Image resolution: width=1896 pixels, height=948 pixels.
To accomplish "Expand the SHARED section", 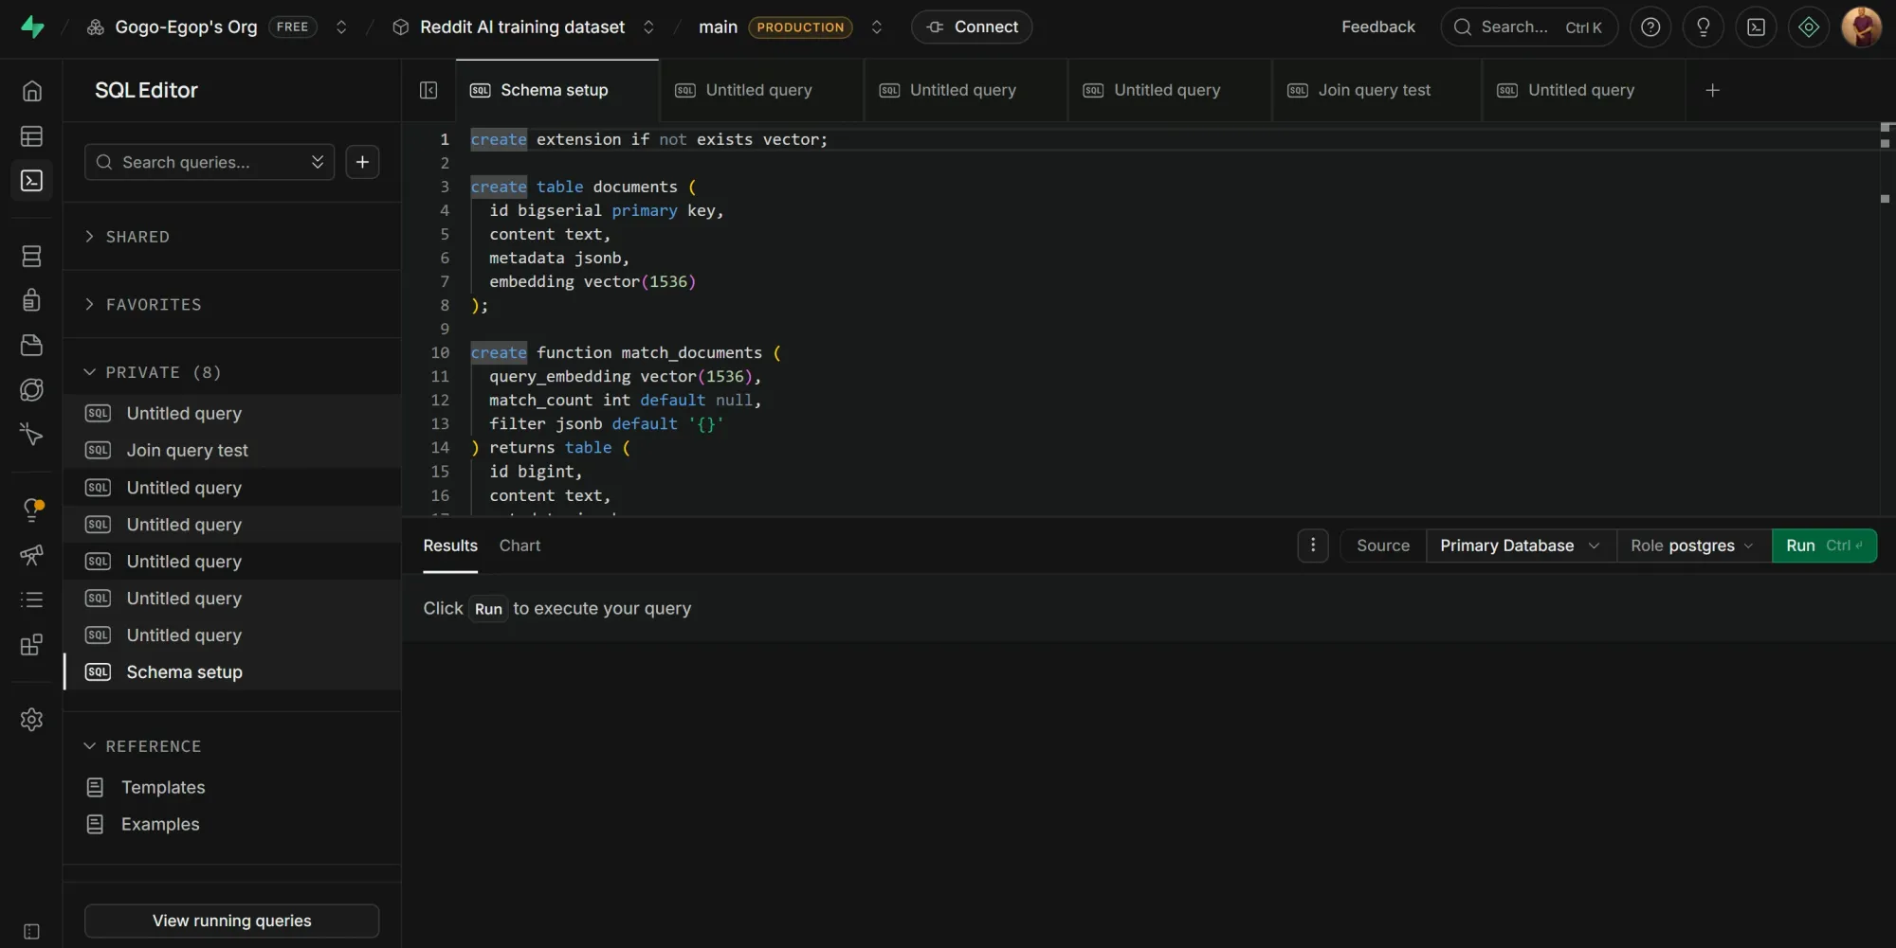I will click(231, 237).
